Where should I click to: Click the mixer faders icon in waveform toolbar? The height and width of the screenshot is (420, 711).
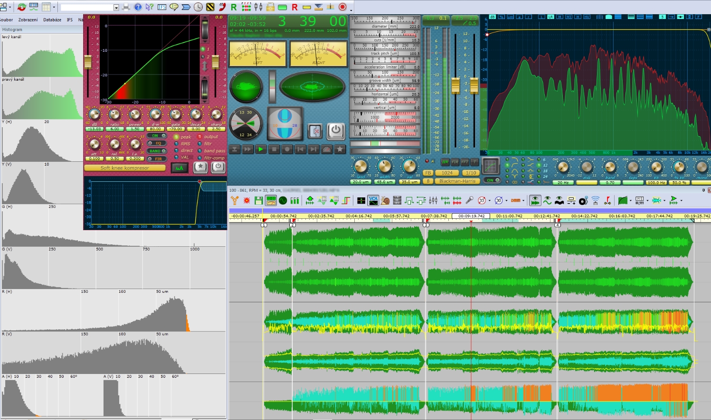click(x=433, y=200)
